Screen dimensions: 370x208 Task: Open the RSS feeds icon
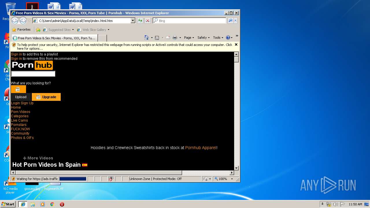[157, 38]
